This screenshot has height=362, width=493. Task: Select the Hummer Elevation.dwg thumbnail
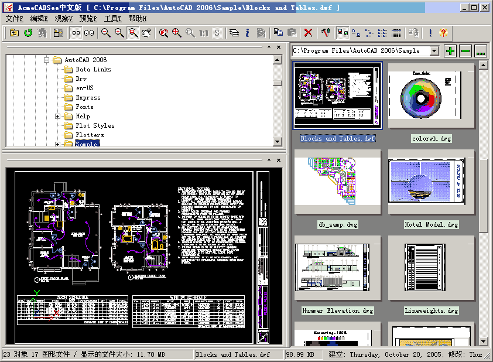[338, 268]
